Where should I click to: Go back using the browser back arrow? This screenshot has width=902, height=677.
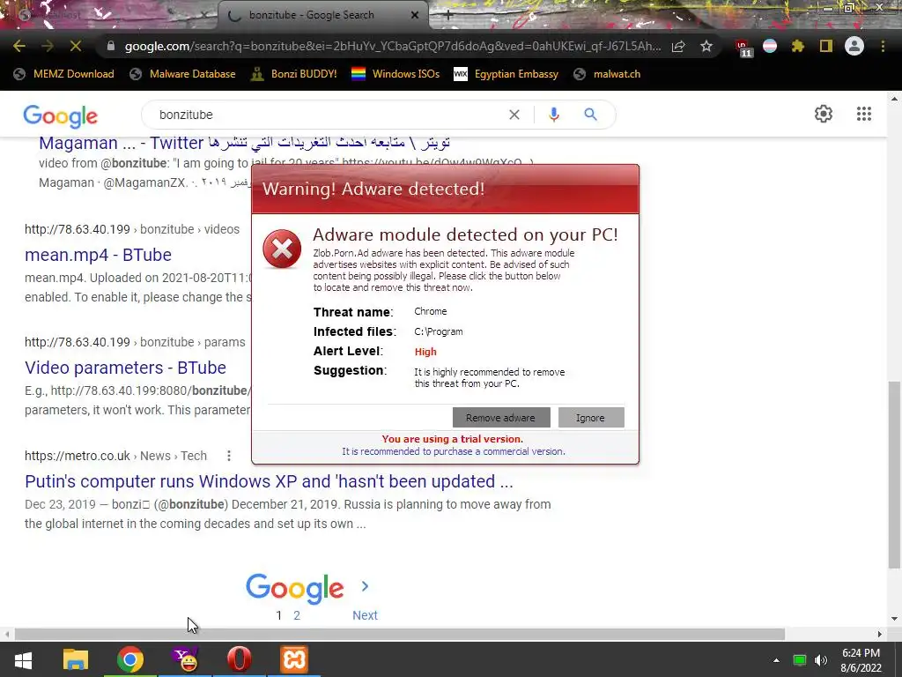coord(19,46)
